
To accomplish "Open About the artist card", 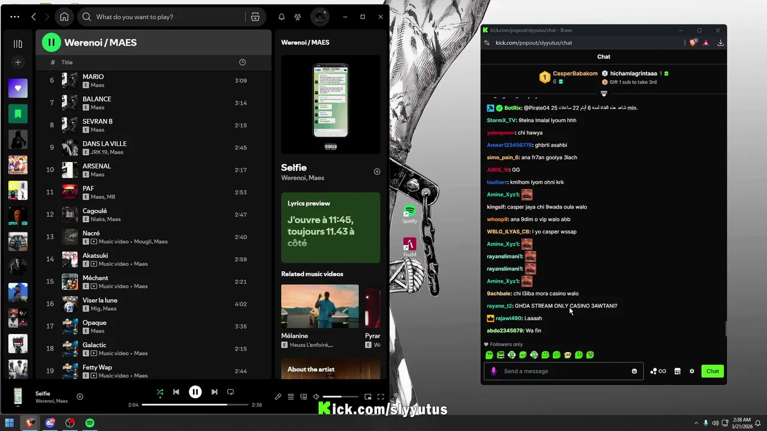I will (x=331, y=369).
